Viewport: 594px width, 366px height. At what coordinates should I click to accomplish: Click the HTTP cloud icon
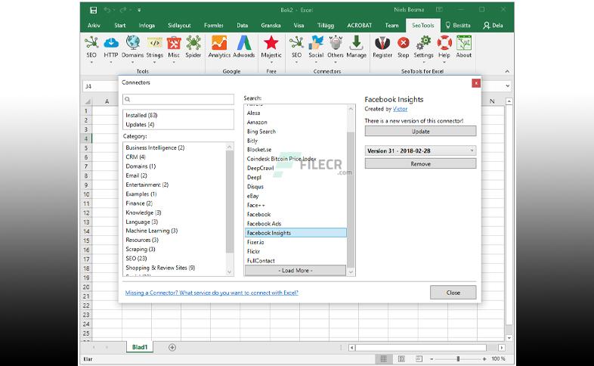(110, 43)
